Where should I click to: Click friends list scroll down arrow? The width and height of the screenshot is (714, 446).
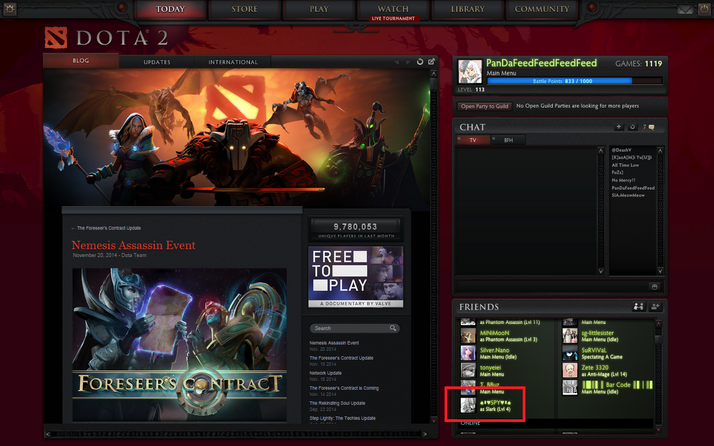pyautogui.click(x=659, y=428)
